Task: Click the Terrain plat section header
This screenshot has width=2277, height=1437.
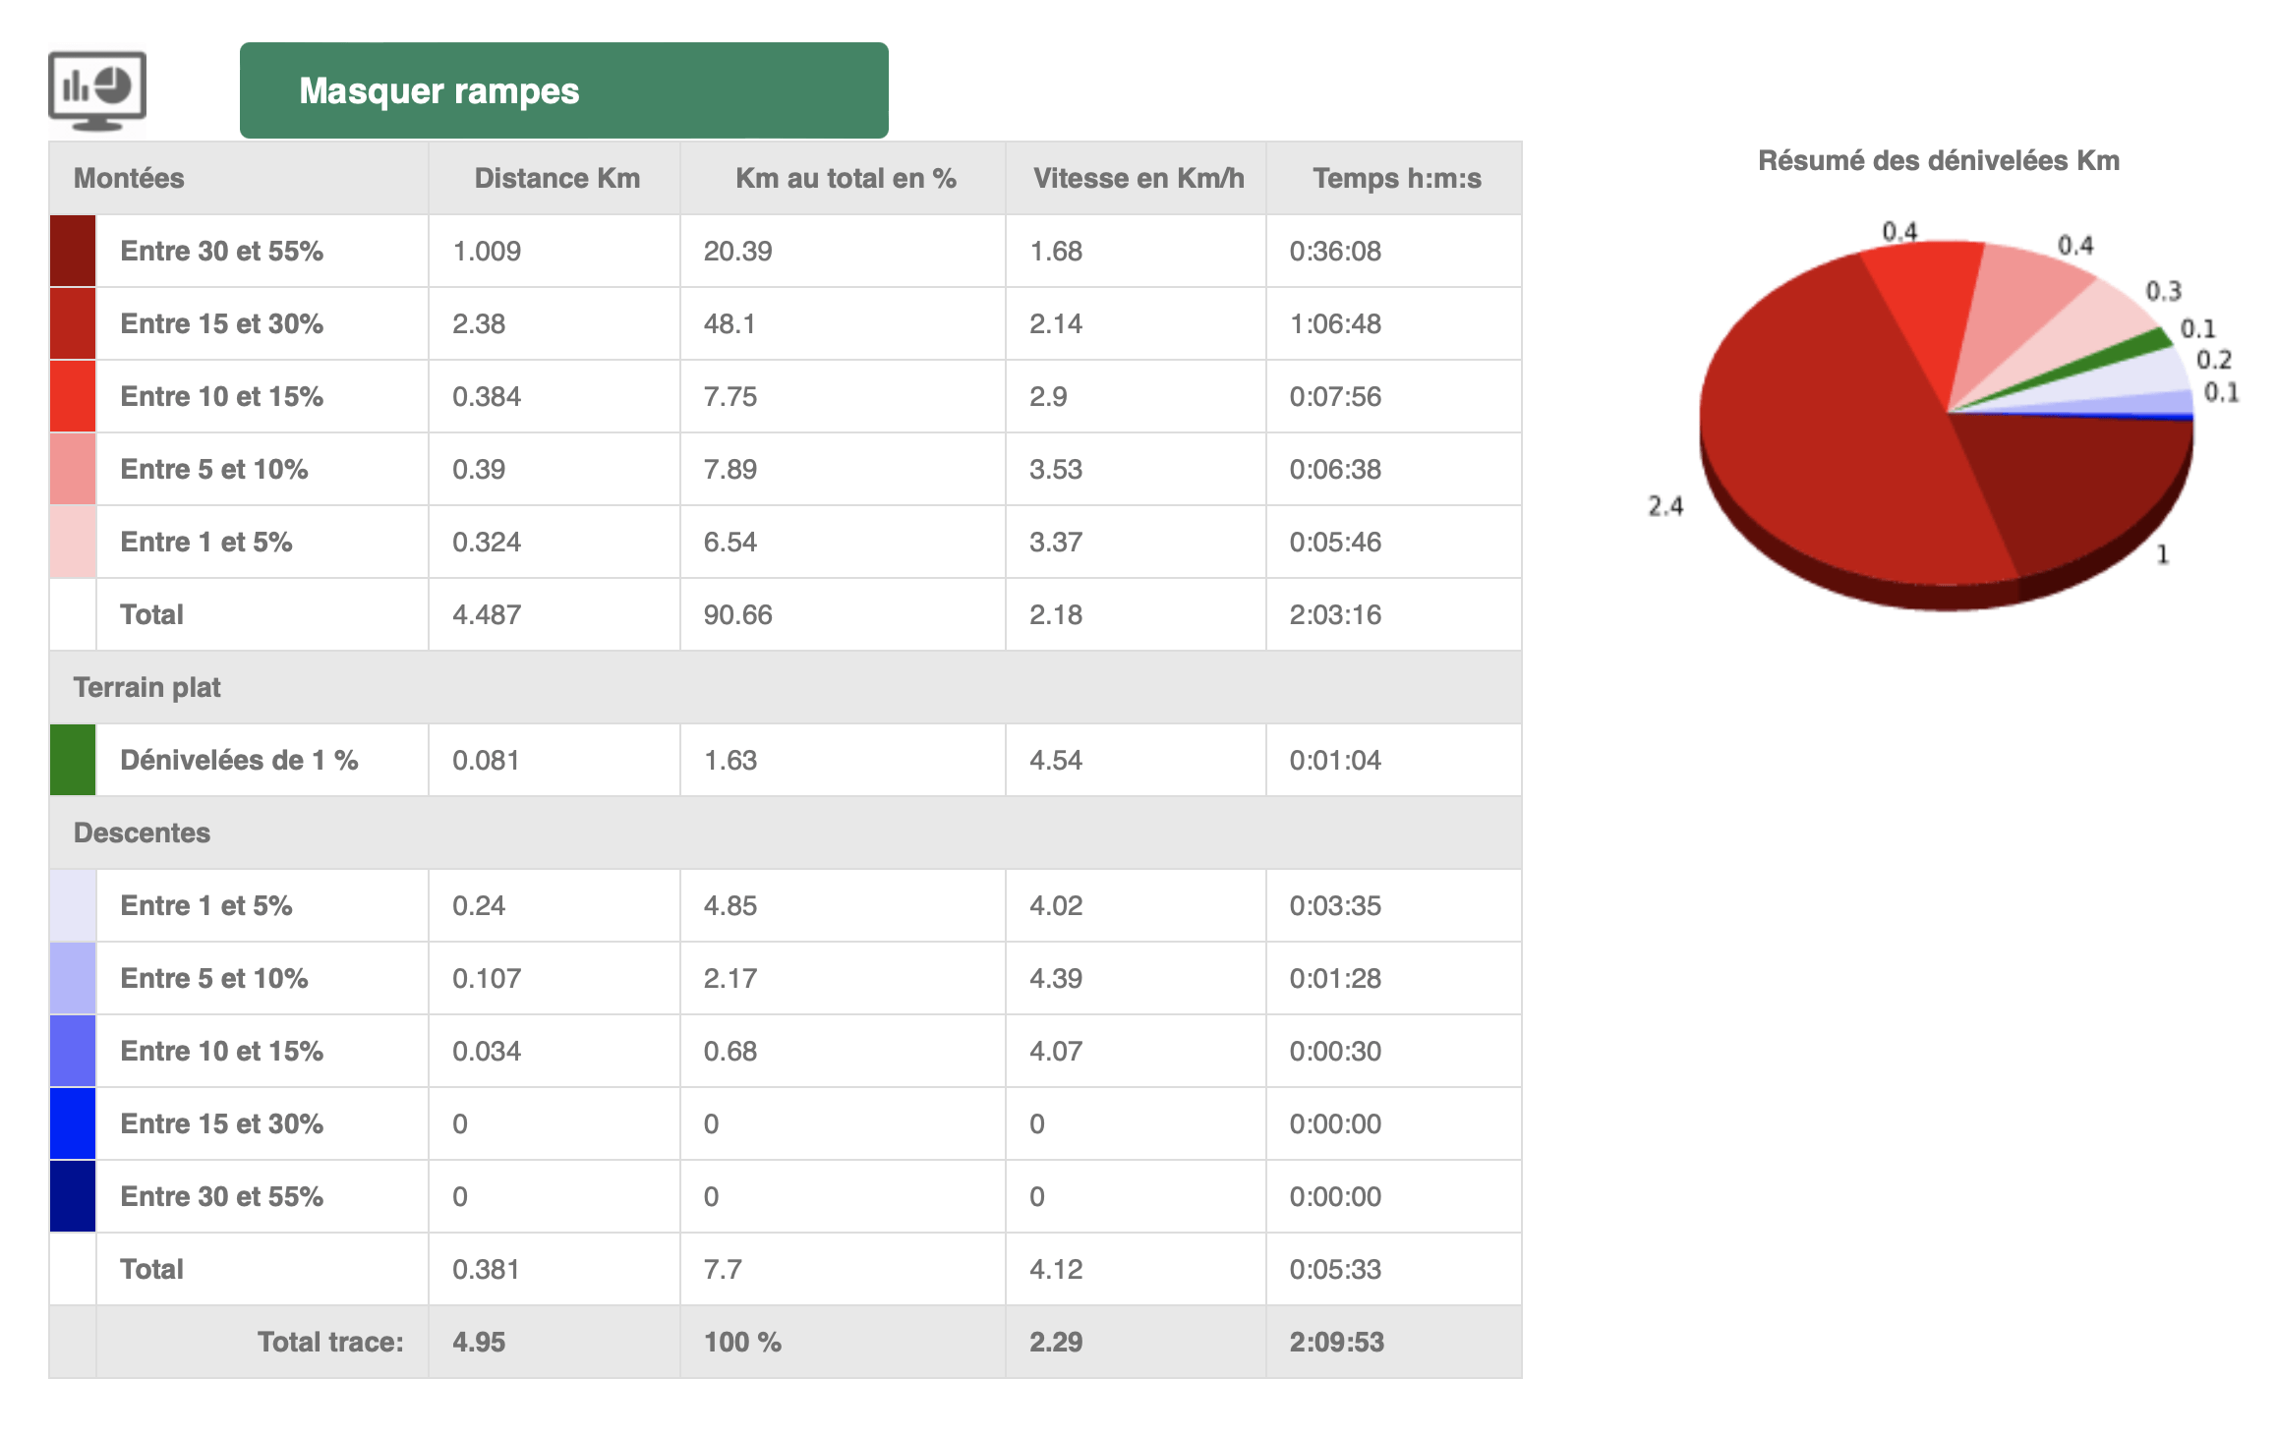Action: click(x=147, y=687)
